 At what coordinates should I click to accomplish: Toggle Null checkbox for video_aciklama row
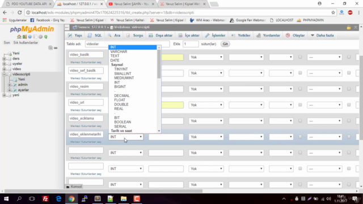coord(300,121)
